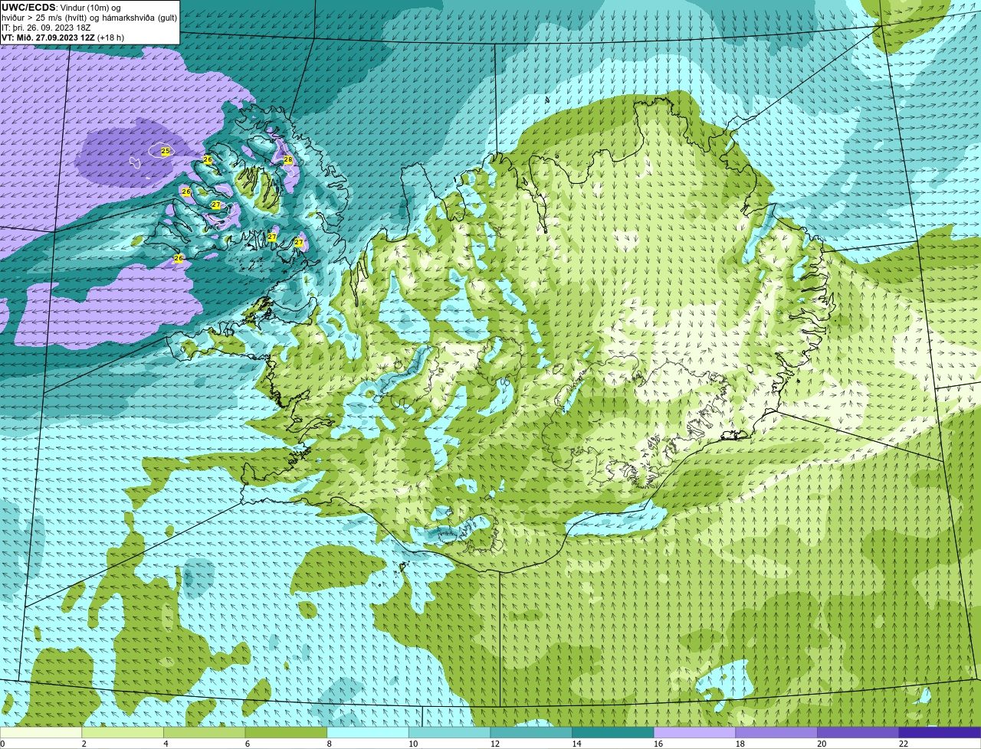981x749 pixels.
Task: Select the legend scale value 18
Action: tap(740, 744)
